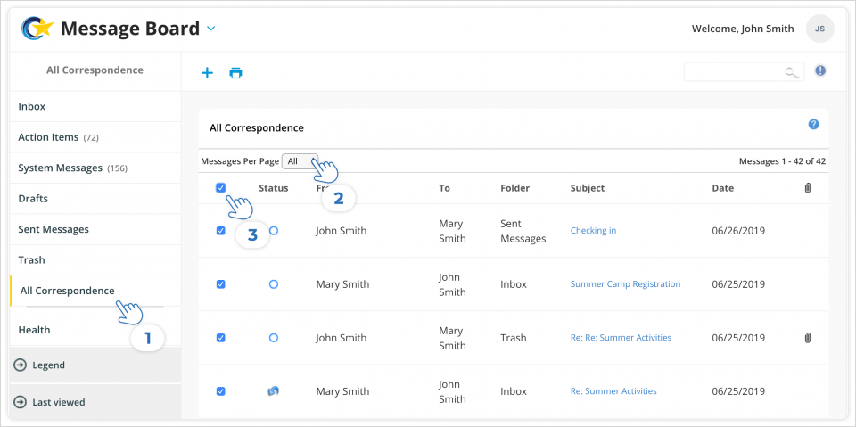Sort by the Date column header
856x427 pixels.
click(x=723, y=188)
